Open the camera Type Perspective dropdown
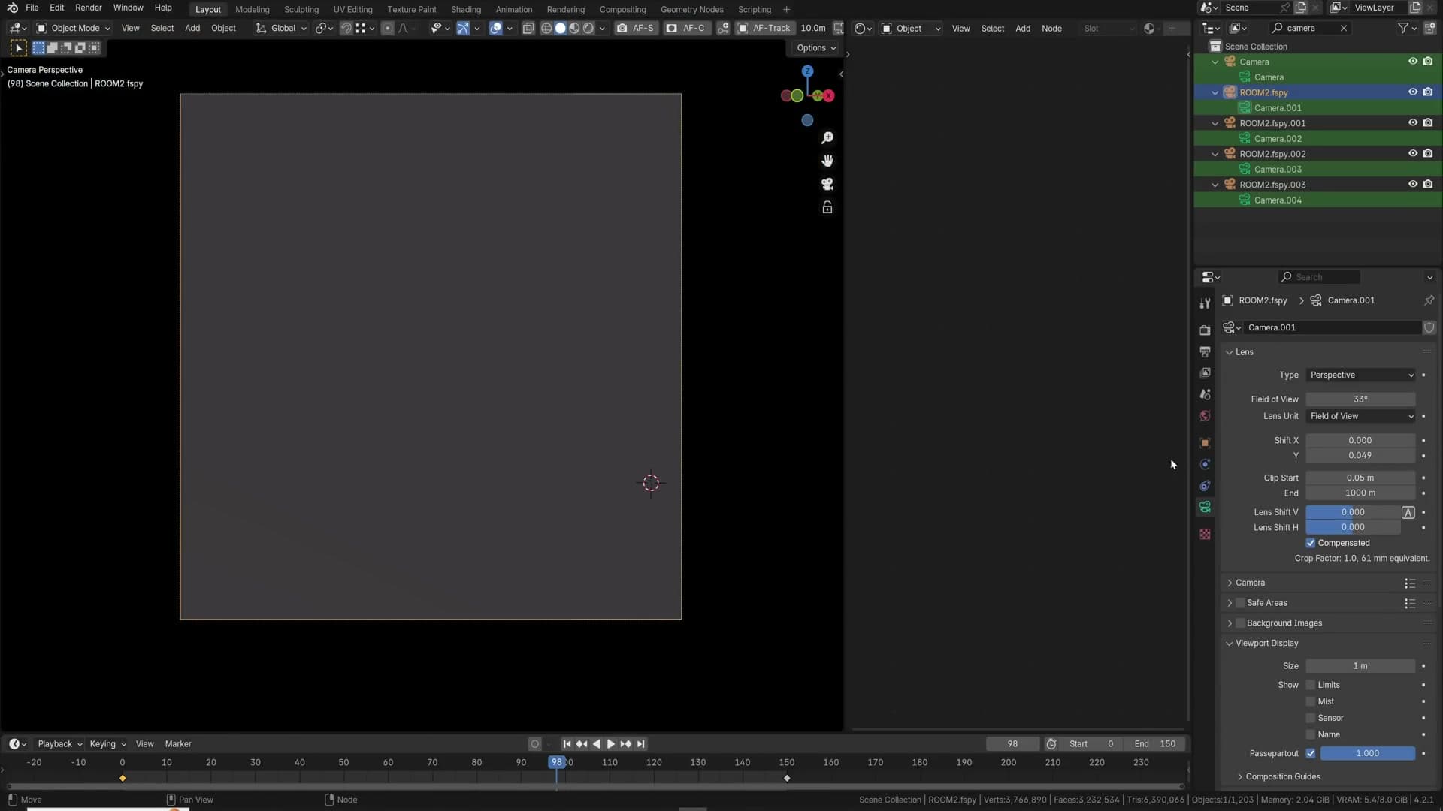Viewport: 1443px width, 811px height. pos(1361,375)
